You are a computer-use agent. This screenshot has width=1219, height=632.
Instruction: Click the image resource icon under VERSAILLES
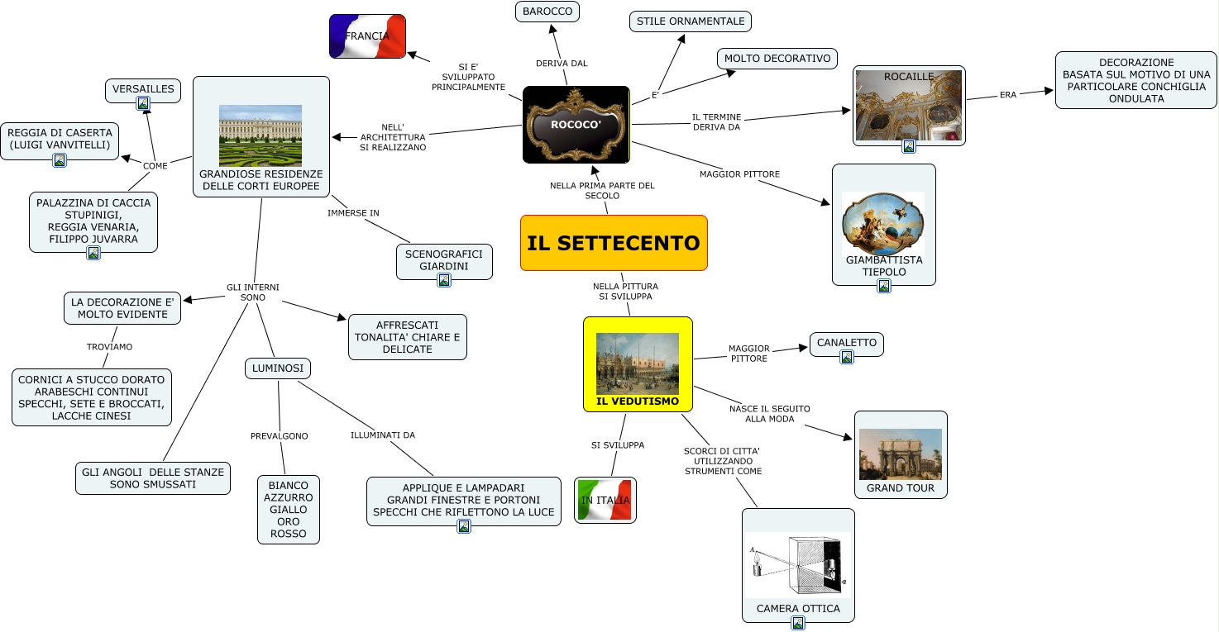(x=143, y=103)
